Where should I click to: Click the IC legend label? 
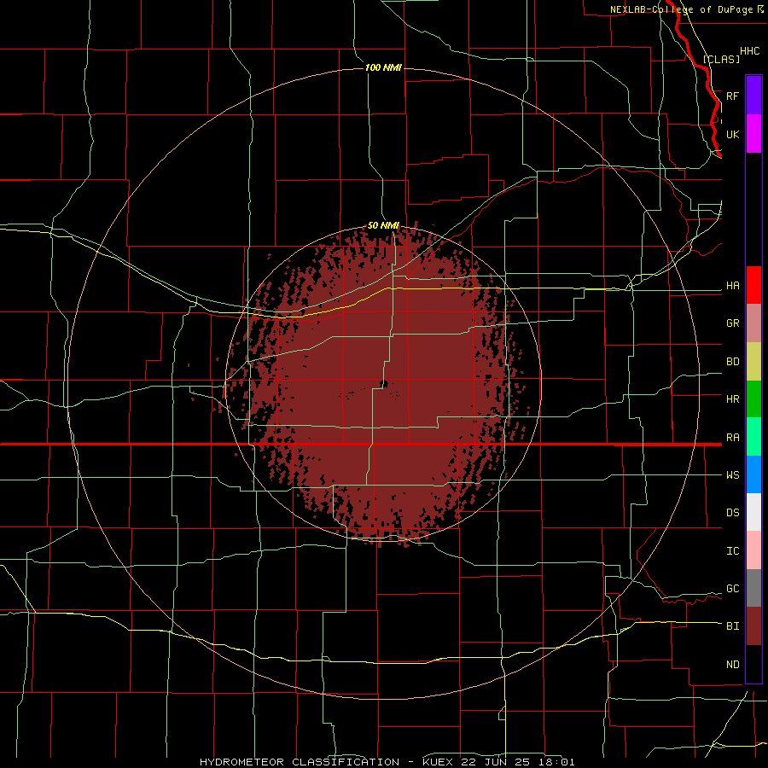[732, 551]
